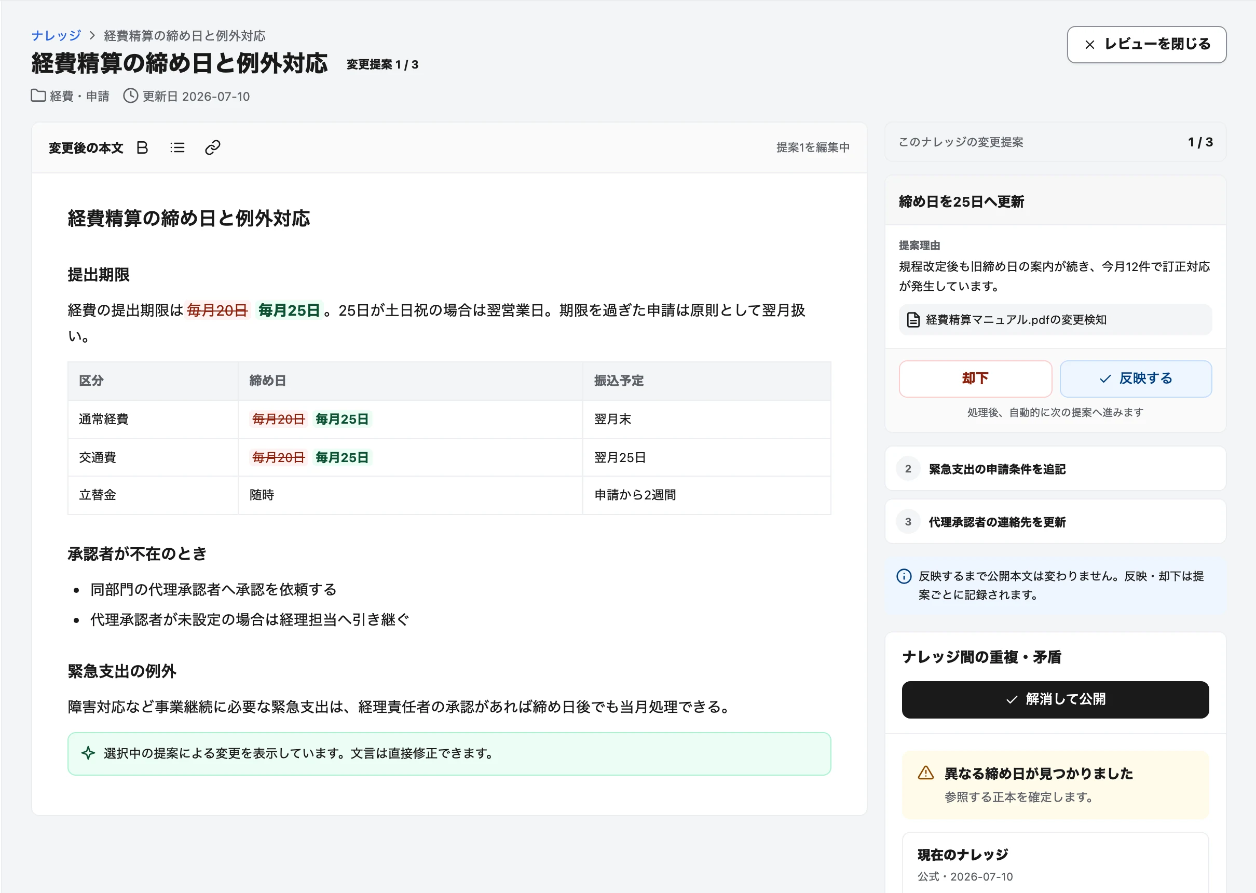Click the X icon in レビューを閉じる

click(x=1089, y=45)
